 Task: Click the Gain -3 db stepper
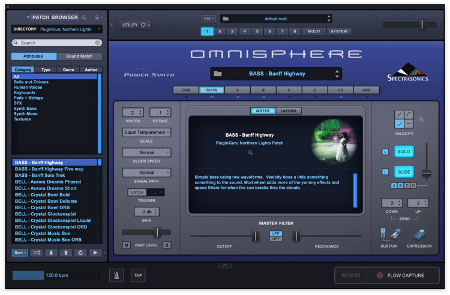pos(146,212)
